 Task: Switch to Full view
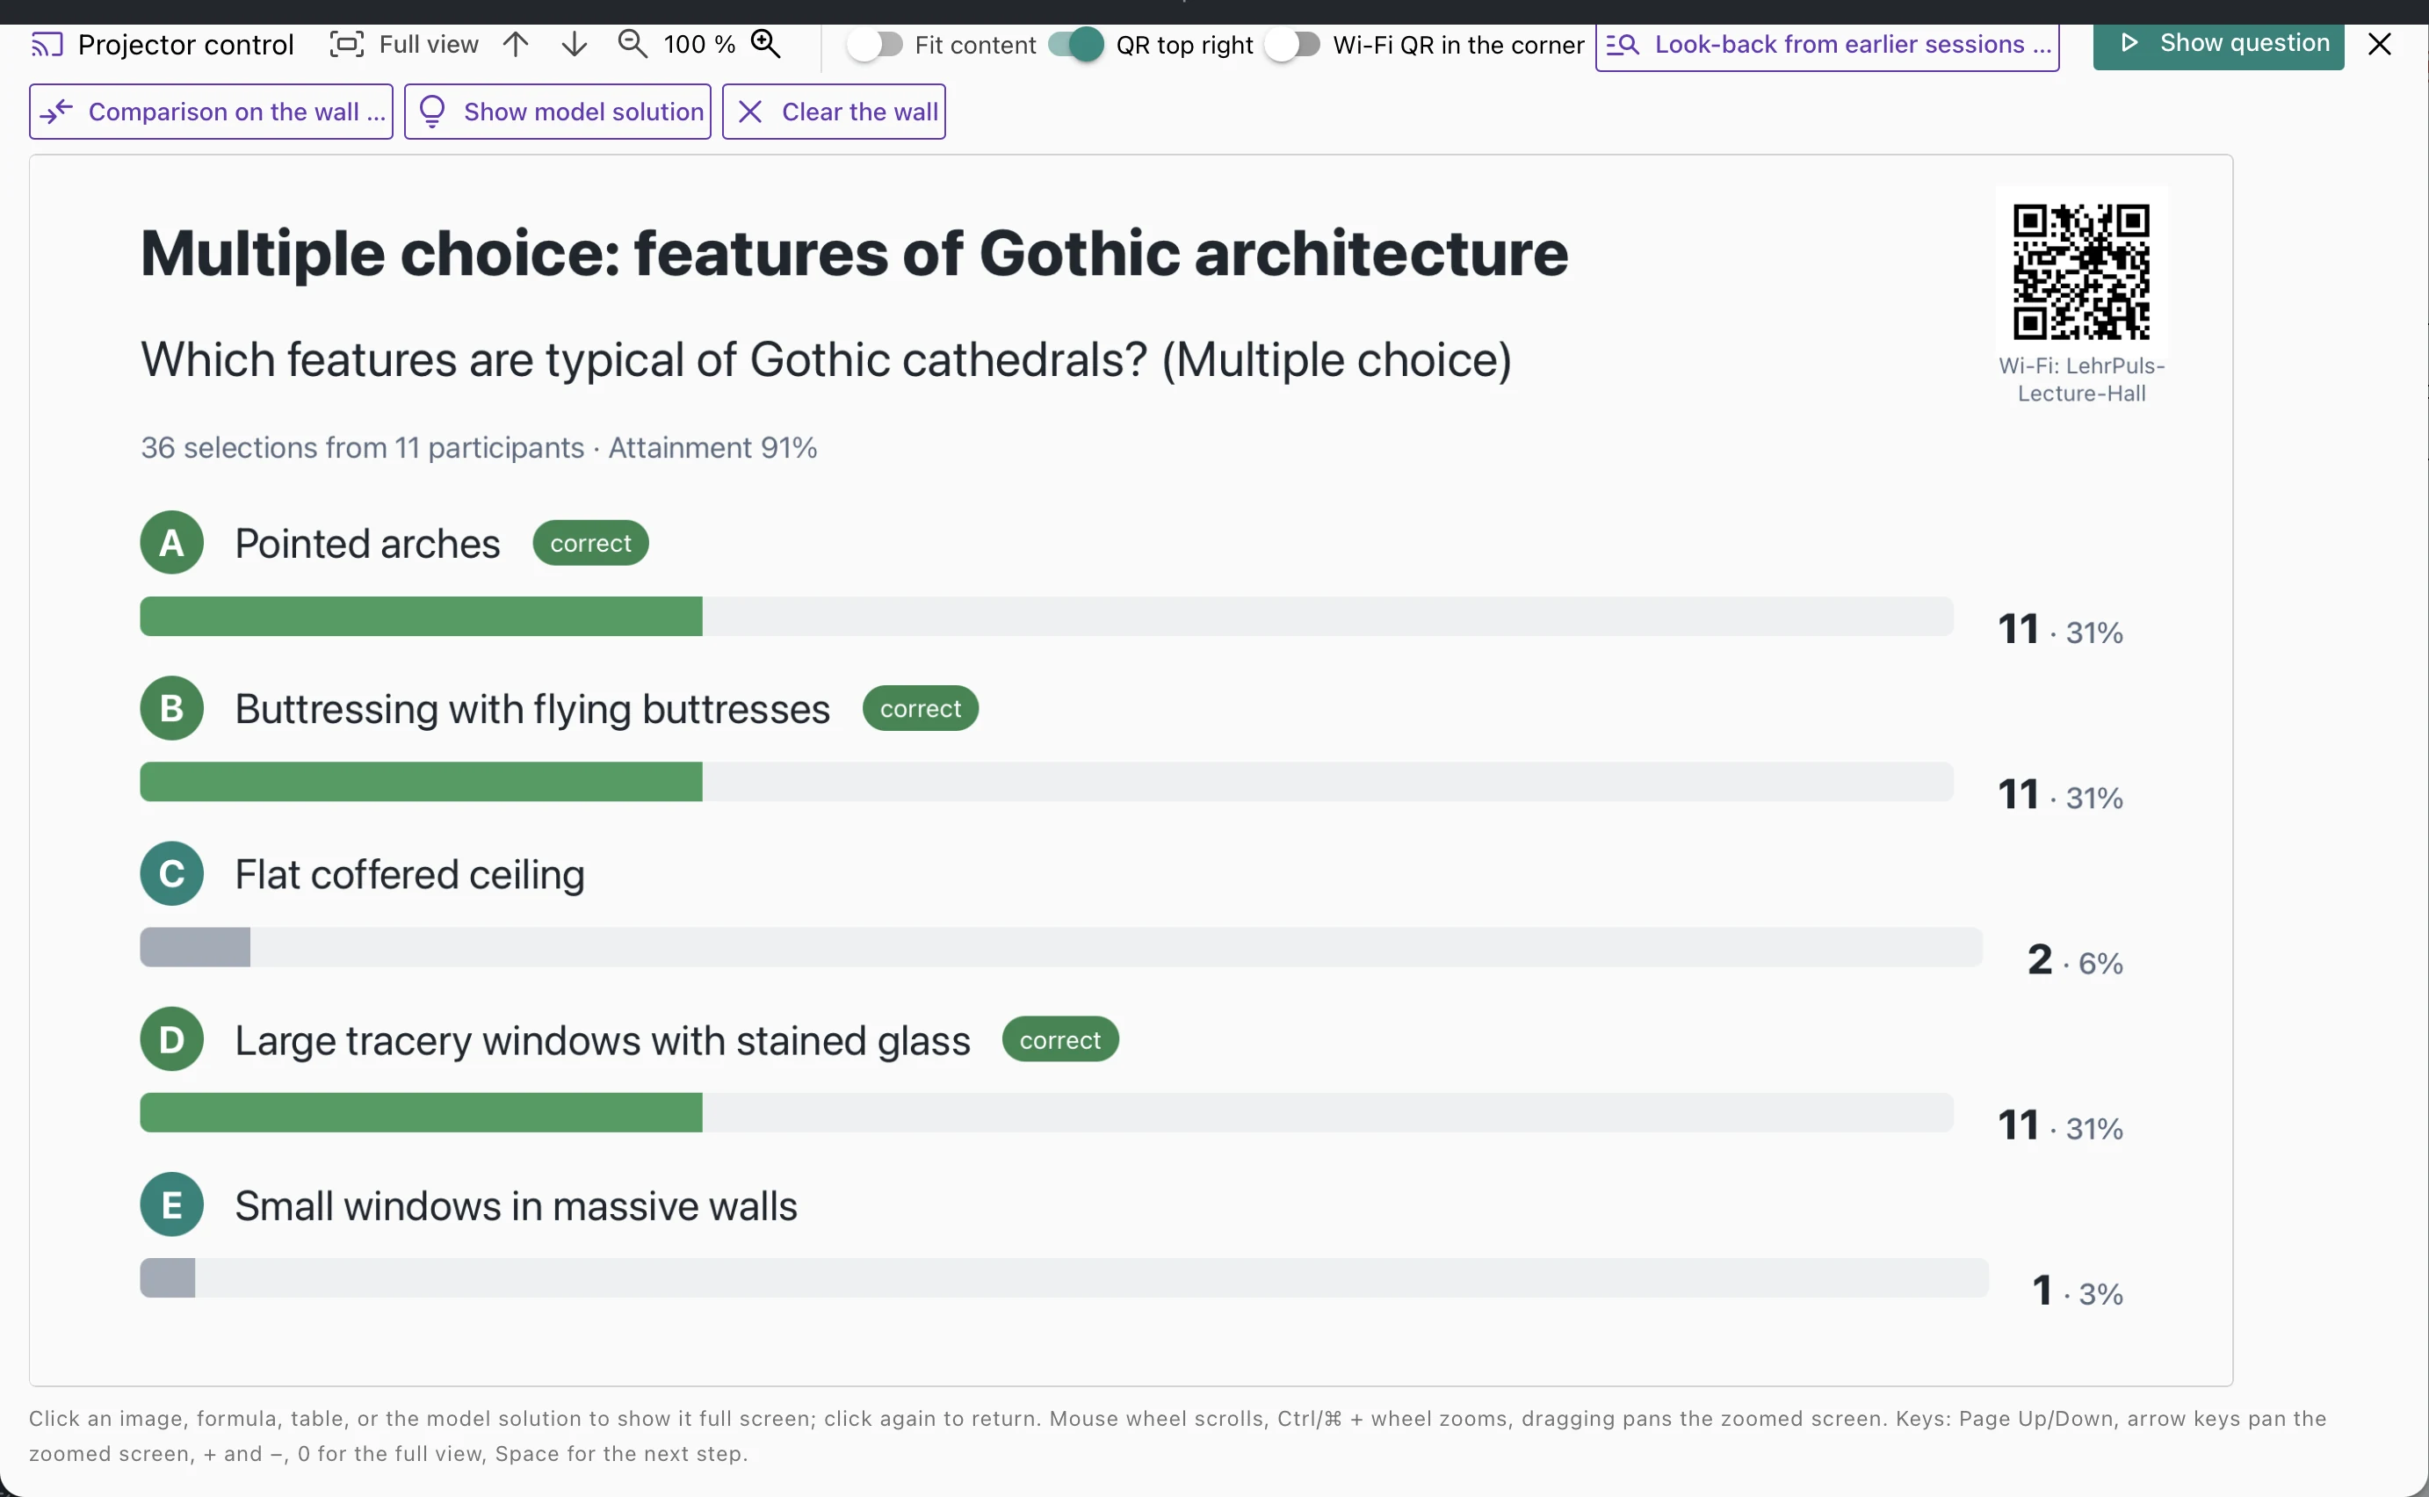point(404,45)
